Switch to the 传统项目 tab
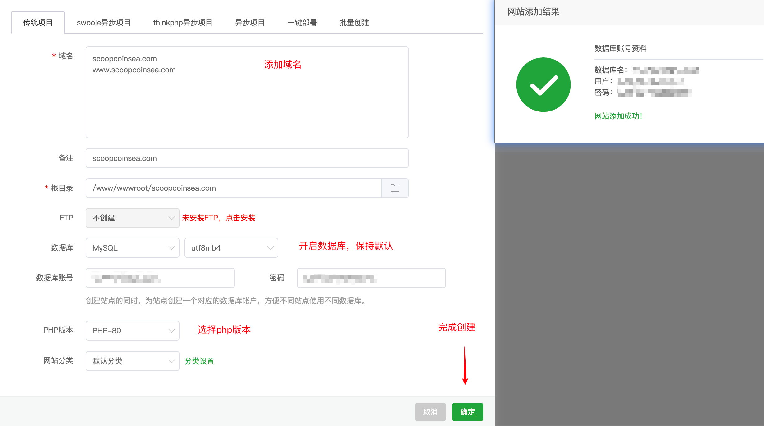Image resolution: width=764 pixels, height=426 pixels. [38, 23]
